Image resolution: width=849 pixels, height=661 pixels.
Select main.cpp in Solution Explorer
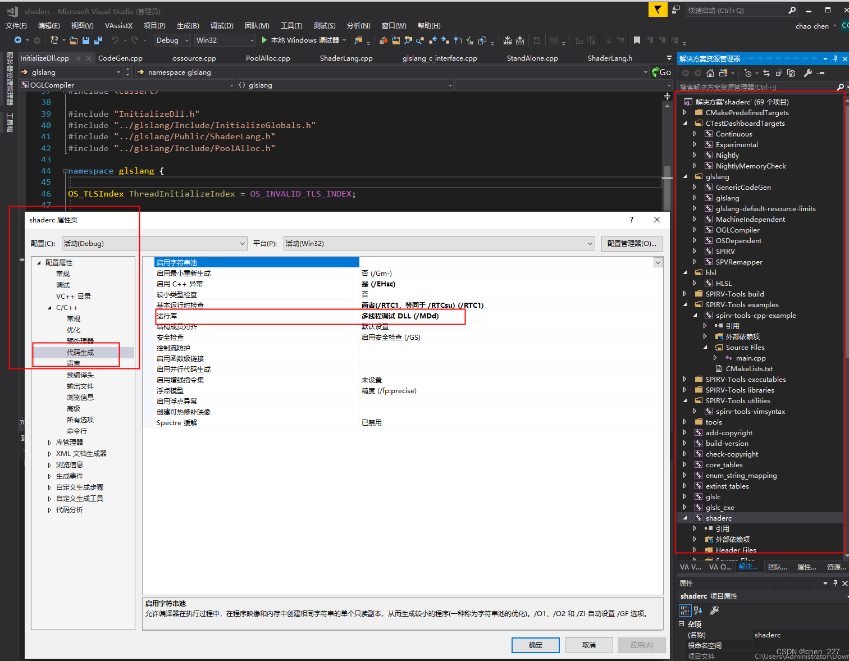pos(751,358)
